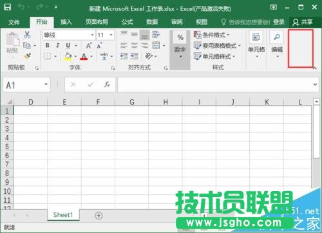Click the Borders icon
This screenshot has height=233, width=322.
(x=48, y=56)
